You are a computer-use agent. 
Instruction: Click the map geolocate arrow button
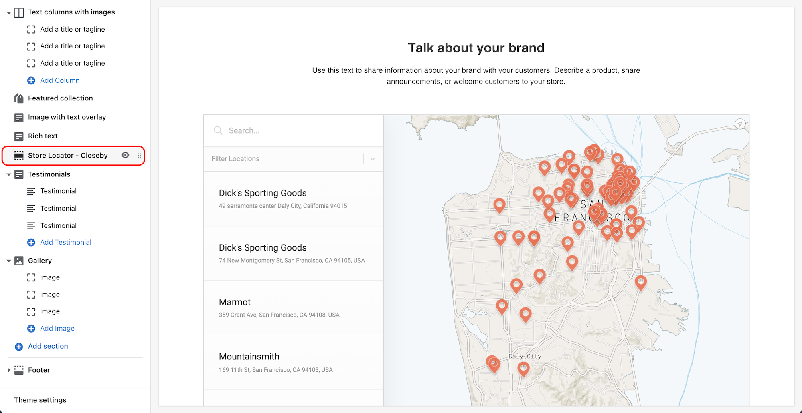[740, 124]
